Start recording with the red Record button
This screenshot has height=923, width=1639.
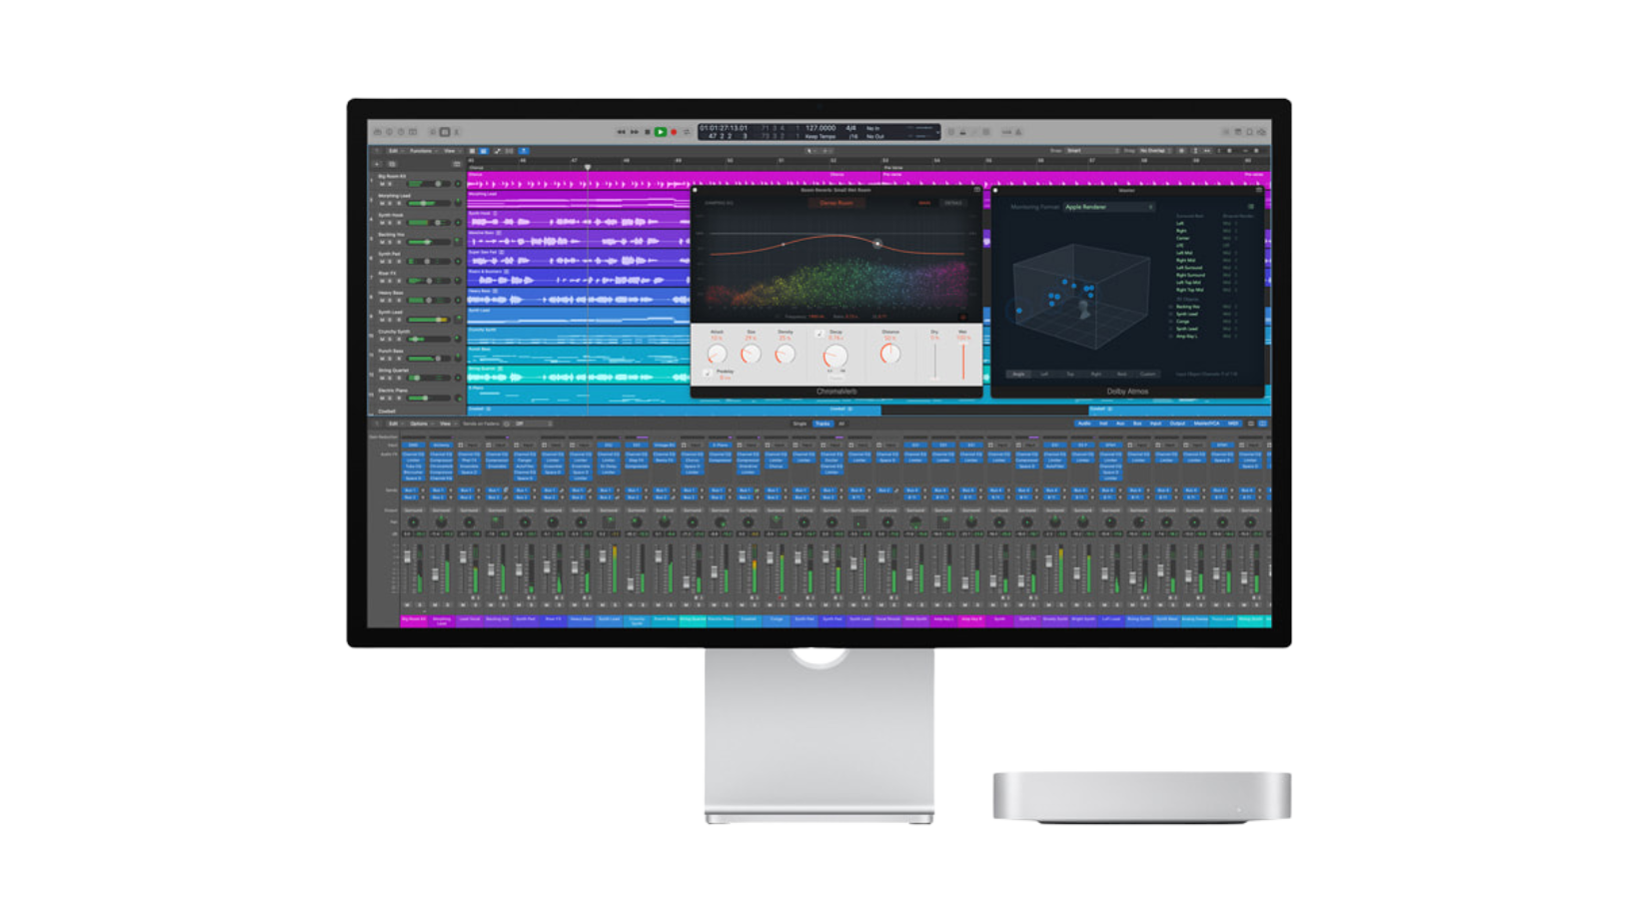pyautogui.click(x=674, y=132)
